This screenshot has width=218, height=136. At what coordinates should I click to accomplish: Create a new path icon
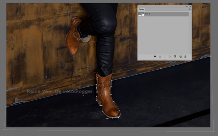(180, 57)
